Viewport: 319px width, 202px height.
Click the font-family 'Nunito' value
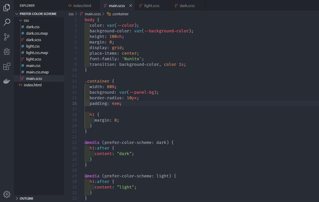click(131, 59)
